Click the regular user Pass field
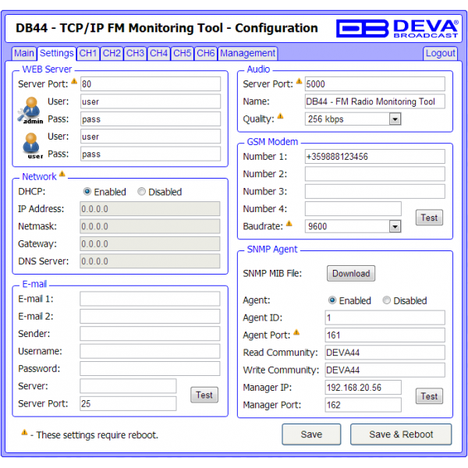This screenshot has width=468, height=468. coord(151,154)
